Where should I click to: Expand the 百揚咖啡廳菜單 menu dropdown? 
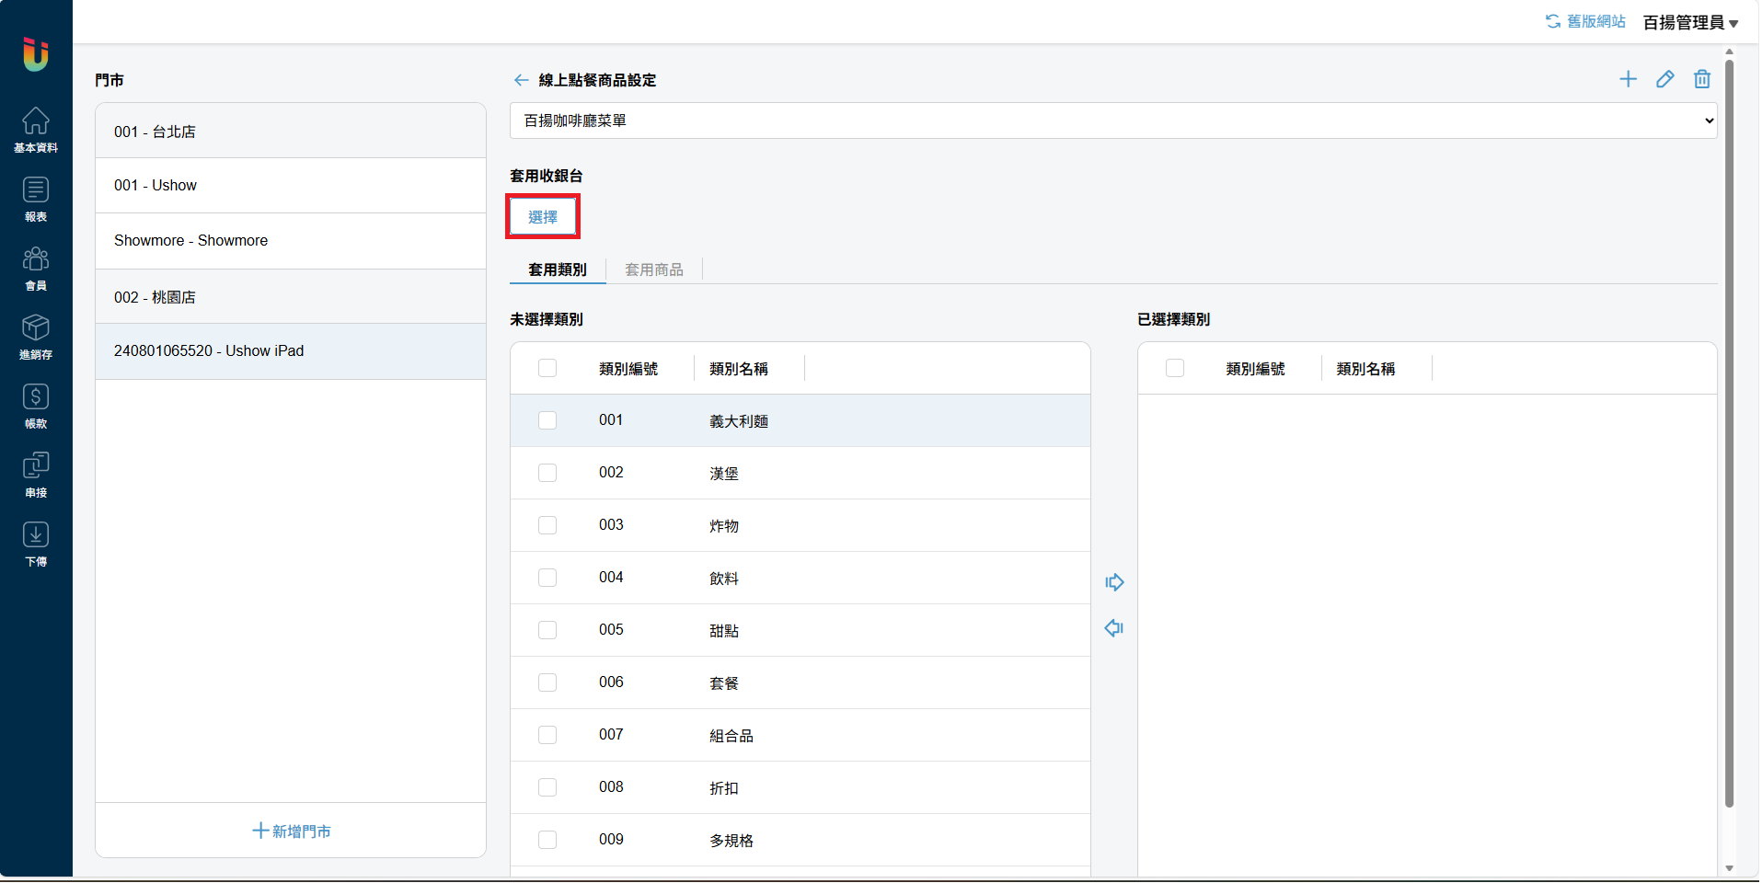(1112, 120)
